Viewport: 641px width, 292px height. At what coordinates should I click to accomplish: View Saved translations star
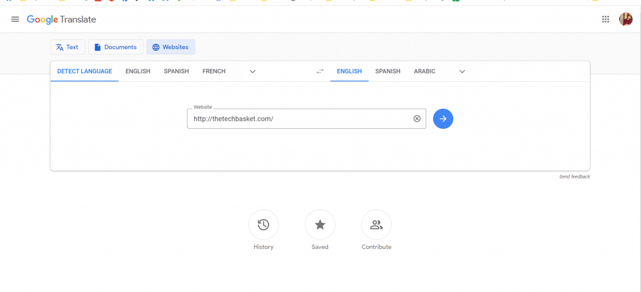point(320,224)
